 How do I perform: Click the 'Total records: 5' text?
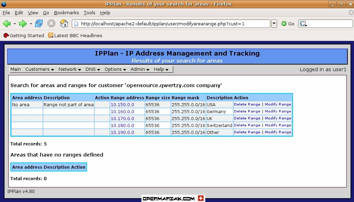pyautogui.click(x=28, y=144)
